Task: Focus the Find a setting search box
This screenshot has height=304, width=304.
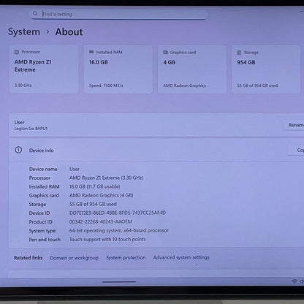Action: click(118, 14)
